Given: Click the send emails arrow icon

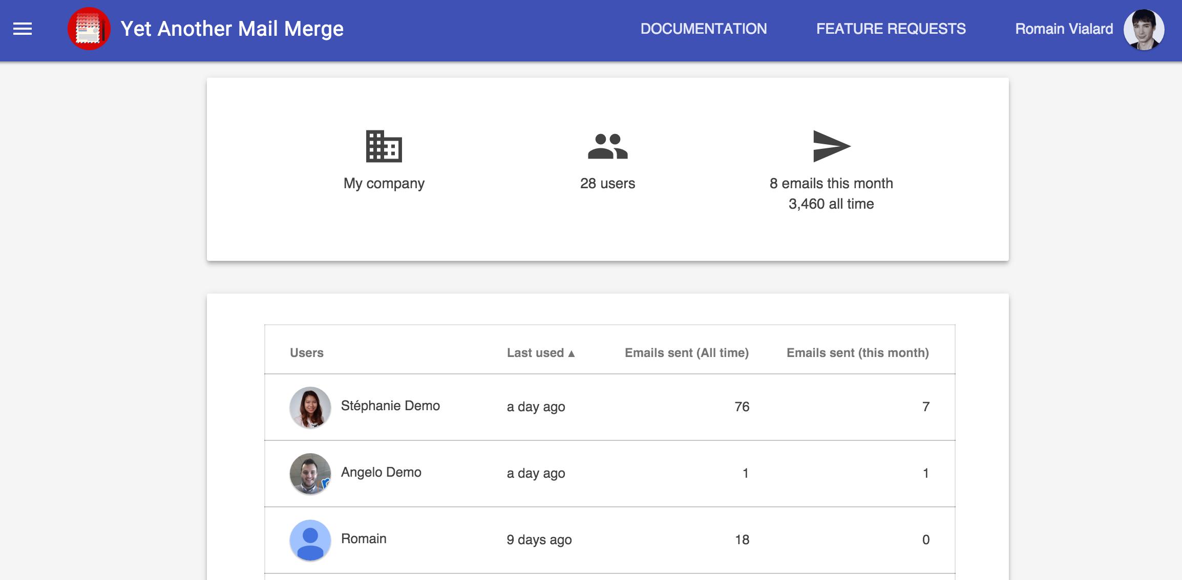Looking at the screenshot, I should click(831, 146).
